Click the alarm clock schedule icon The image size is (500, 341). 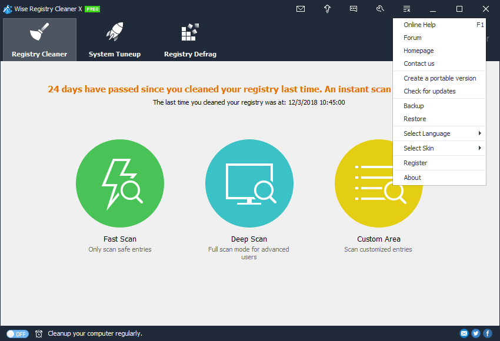(x=39, y=334)
